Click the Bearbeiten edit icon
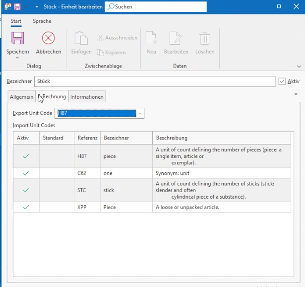Screen dimensions: 305x287 (x=176, y=38)
